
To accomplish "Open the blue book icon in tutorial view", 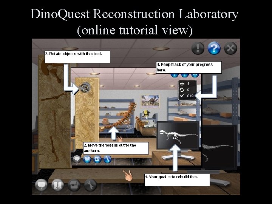I will (87, 159).
